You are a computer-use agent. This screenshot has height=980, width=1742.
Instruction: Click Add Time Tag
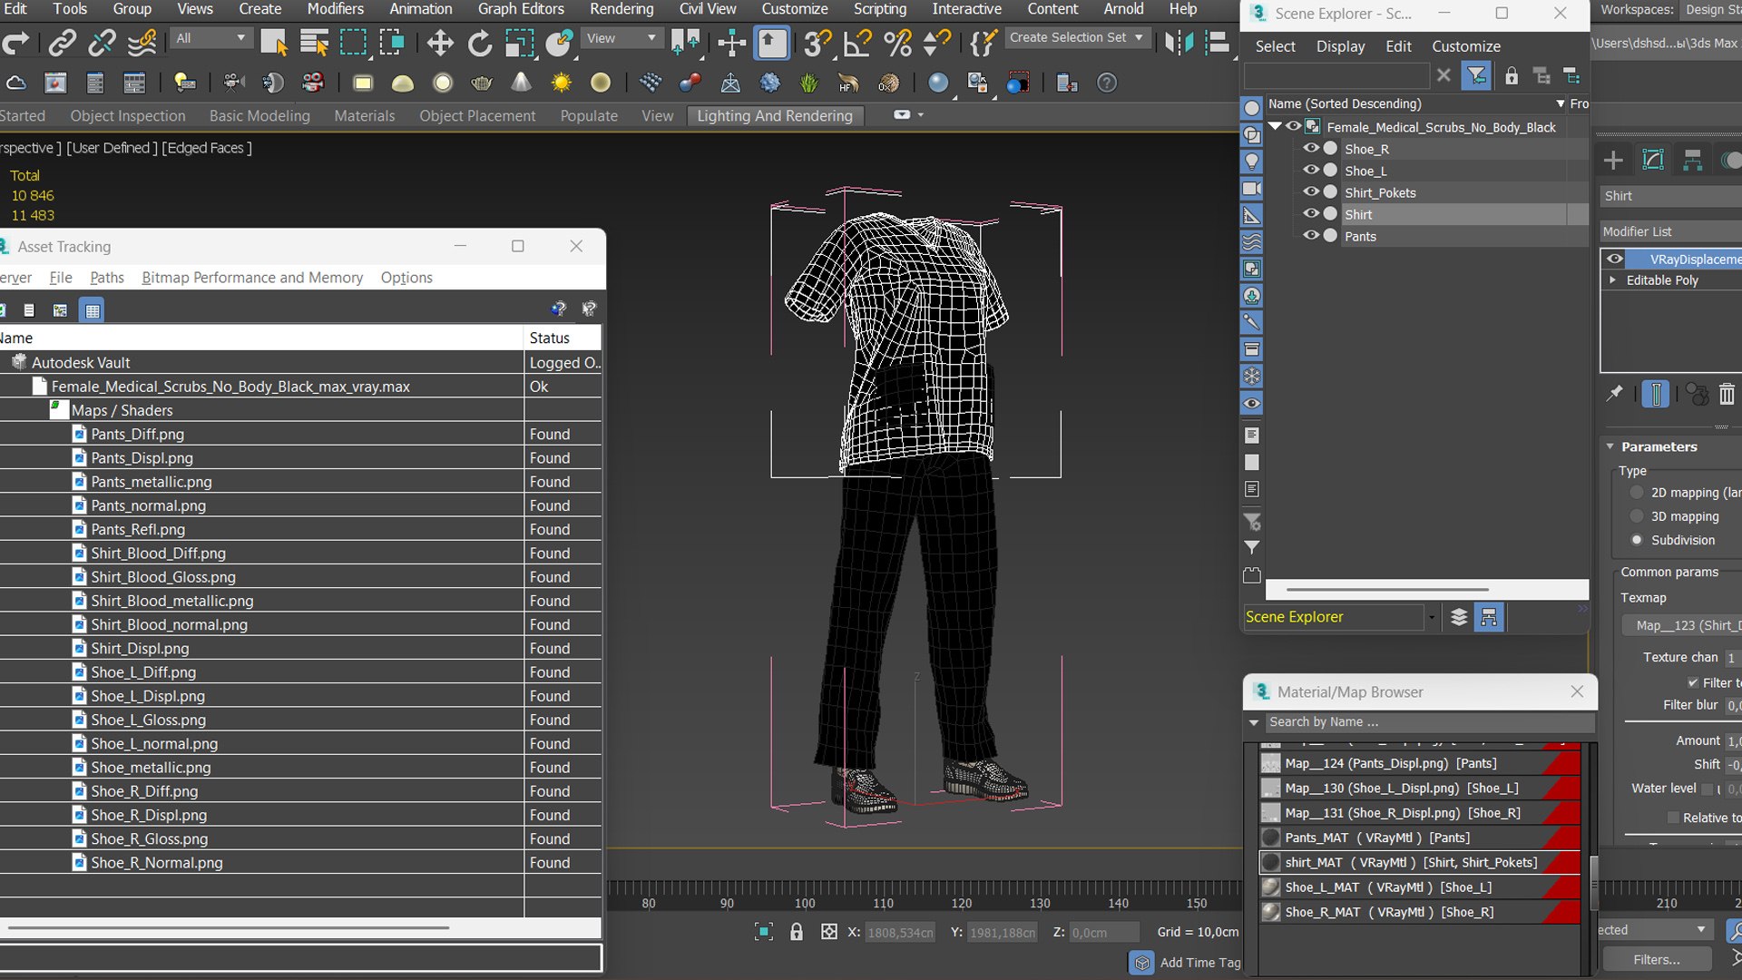pos(1199,963)
